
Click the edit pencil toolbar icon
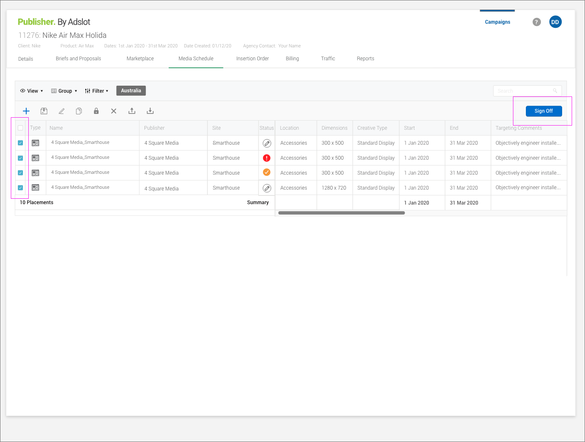62,111
